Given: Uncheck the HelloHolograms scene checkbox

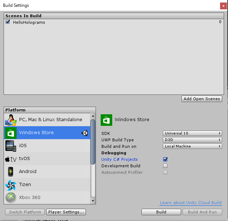Looking at the screenshot, I should 8,22.
